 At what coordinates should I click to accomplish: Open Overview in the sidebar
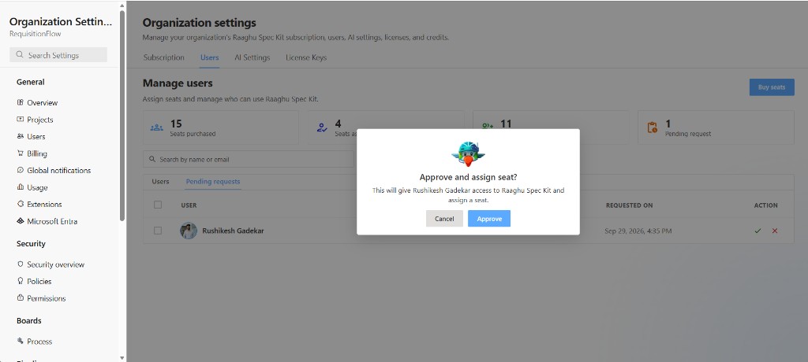click(x=43, y=103)
